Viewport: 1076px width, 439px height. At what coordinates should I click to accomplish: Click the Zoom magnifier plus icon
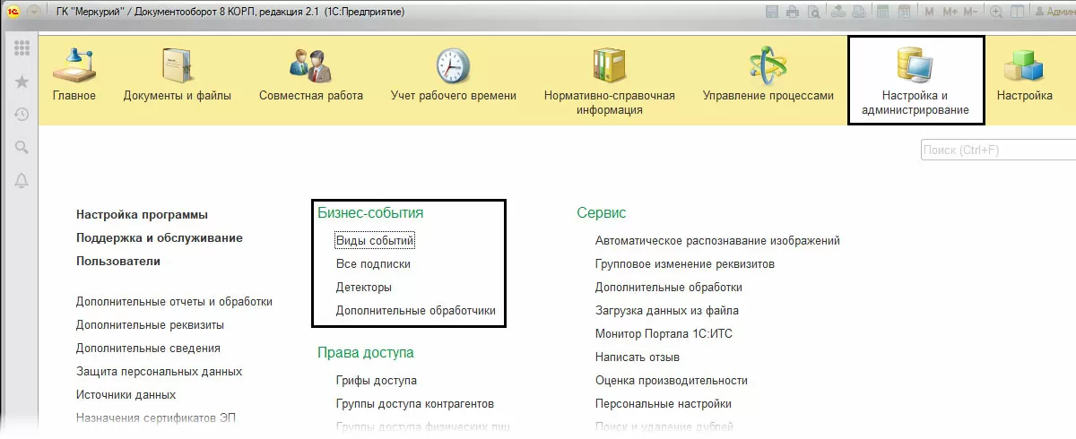[996, 12]
